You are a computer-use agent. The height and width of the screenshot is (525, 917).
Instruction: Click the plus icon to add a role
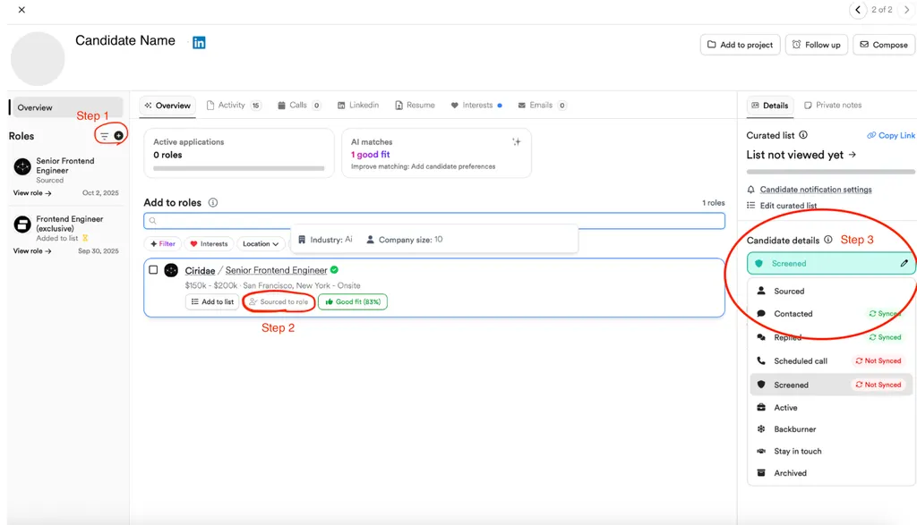click(117, 135)
